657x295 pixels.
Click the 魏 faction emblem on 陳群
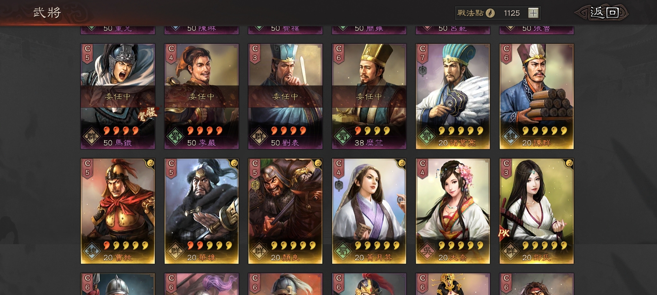(x=510, y=137)
